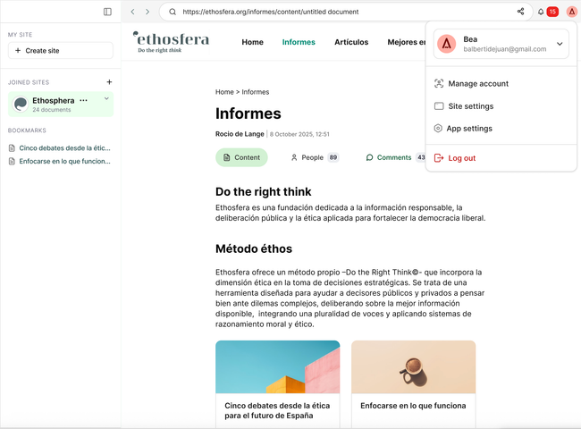Collapse the Ethosphera site chevron
The width and height of the screenshot is (581, 429).
pos(106,98)
